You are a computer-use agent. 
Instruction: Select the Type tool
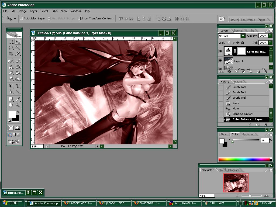point(18,86)
